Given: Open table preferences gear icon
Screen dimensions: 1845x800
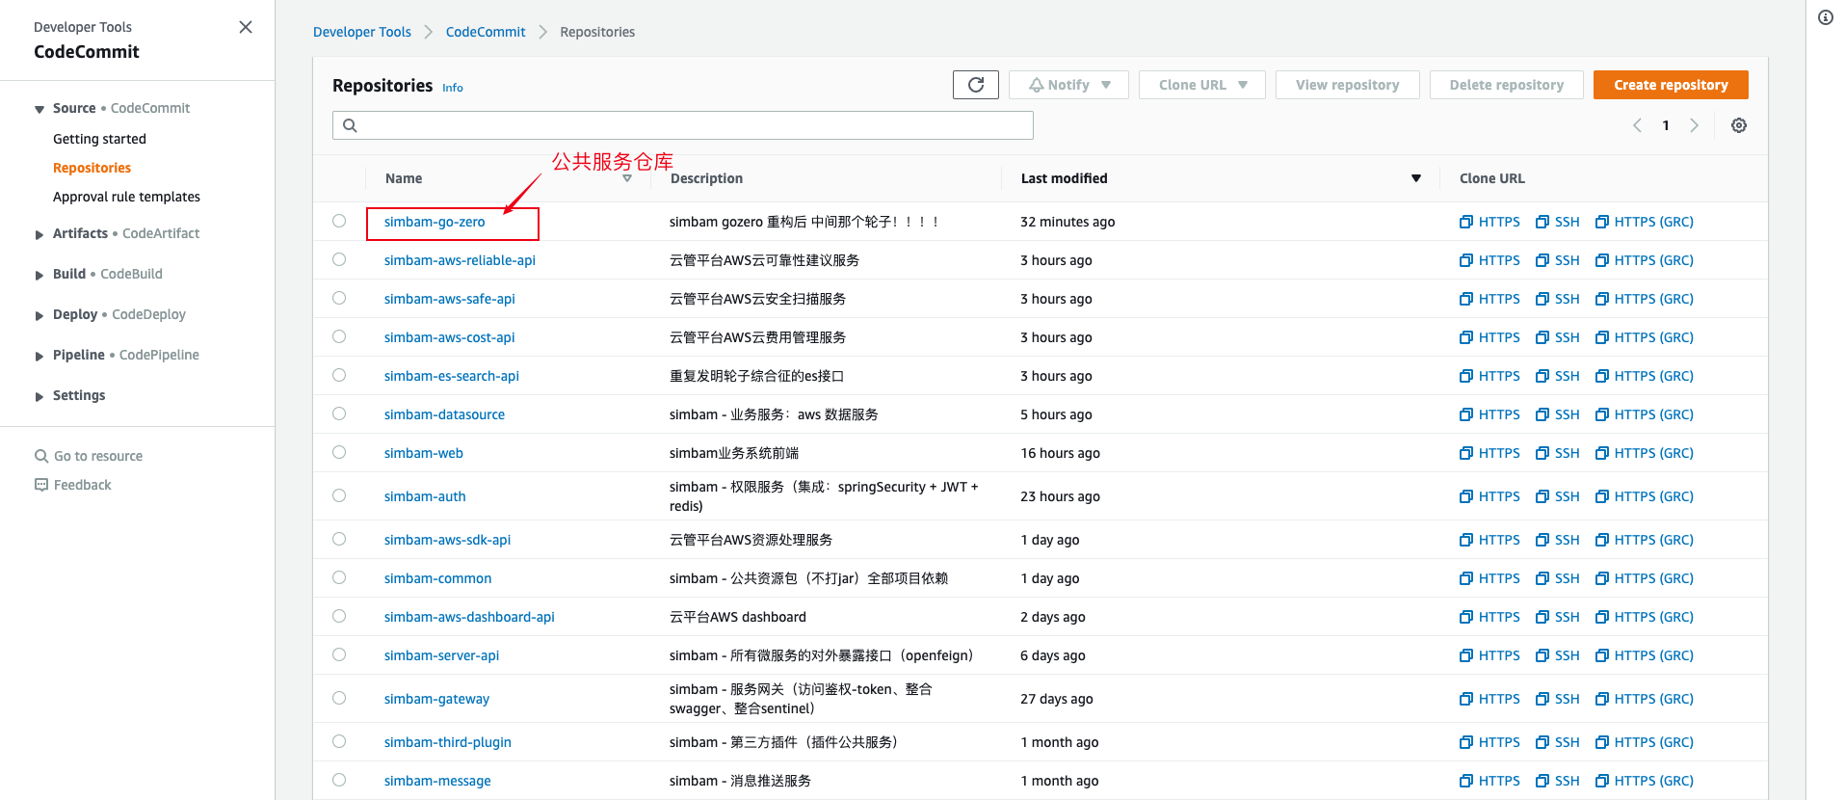Looking at the screenshot, I should point(1739,125).
